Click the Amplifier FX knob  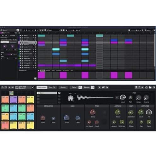[149, 112]
